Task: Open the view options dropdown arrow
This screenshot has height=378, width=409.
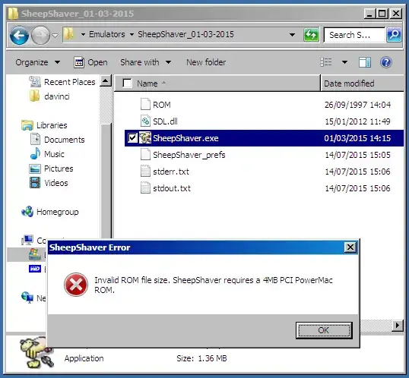Action: point(344,62)
